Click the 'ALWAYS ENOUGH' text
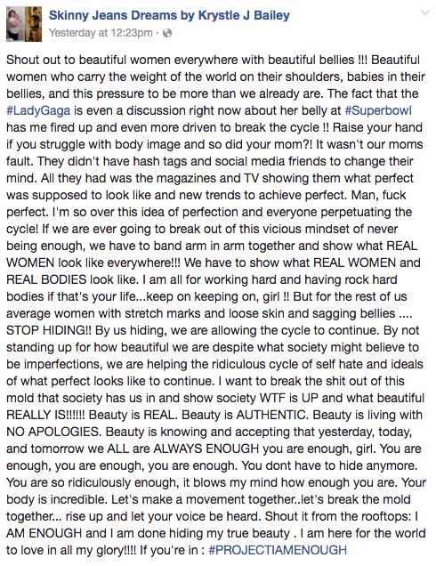 pos(206,449)
